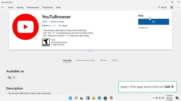The width and height of the screenshot is (181, 101).
Task: Open the Home tab
Action: (10, 8)
